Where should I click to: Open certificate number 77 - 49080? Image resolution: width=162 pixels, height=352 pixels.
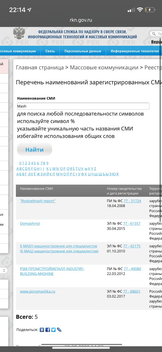pyautogui.click(x=132, y=268)
